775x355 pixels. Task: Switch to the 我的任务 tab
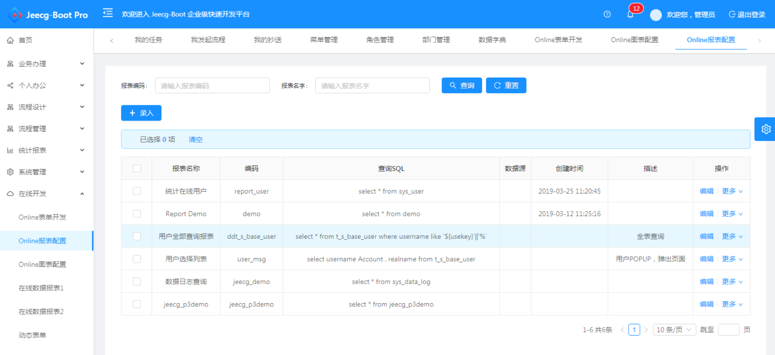pyautogui.click(x=148, y=40)
